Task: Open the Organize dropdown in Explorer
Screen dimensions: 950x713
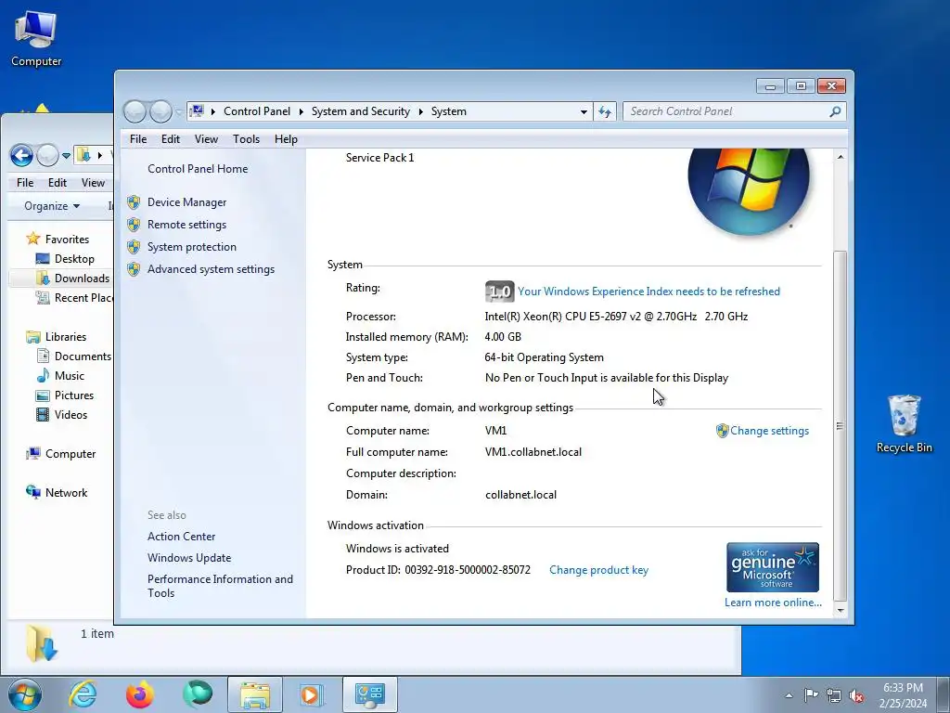Action: coord(52,206)
